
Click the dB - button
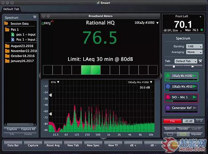pos(153,145)
